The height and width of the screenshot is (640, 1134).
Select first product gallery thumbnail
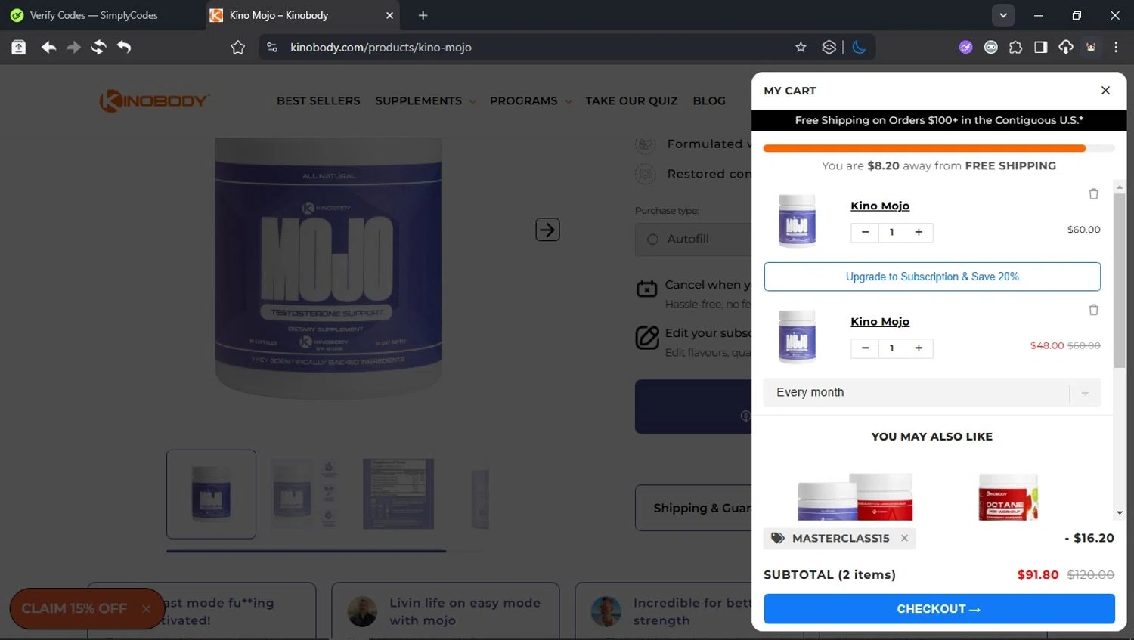click(x=211, y=494)
